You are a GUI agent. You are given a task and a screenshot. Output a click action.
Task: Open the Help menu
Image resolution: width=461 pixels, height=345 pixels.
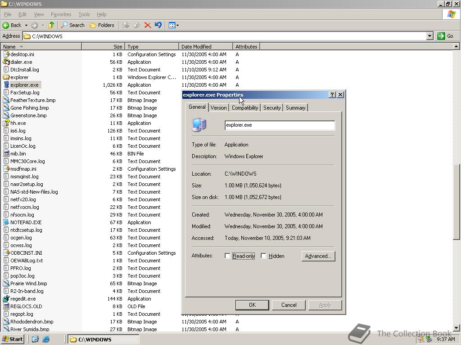[x=101, y=14]
